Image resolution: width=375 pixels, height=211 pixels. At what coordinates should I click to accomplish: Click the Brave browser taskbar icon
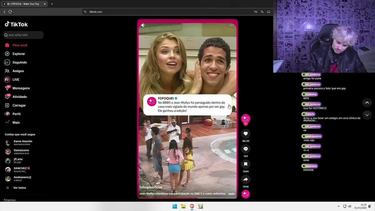(192, 206)
